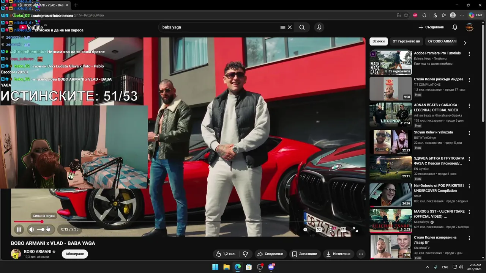
Task: Click 'Преглед на целия плейлист' link
Action: (434, 64)
